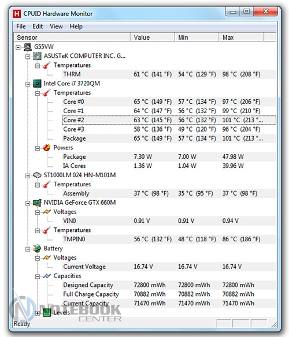Viewport: 289px width, 337px height.
Task: Select Package row under Powers
Action: click(169, 157)
